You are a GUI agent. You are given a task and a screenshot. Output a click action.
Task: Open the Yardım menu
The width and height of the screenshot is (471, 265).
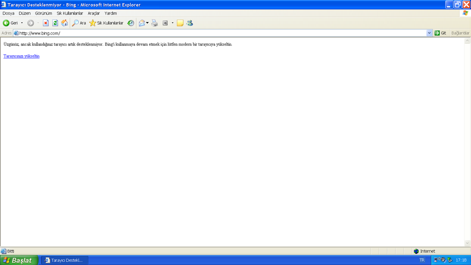coord(111,13)
